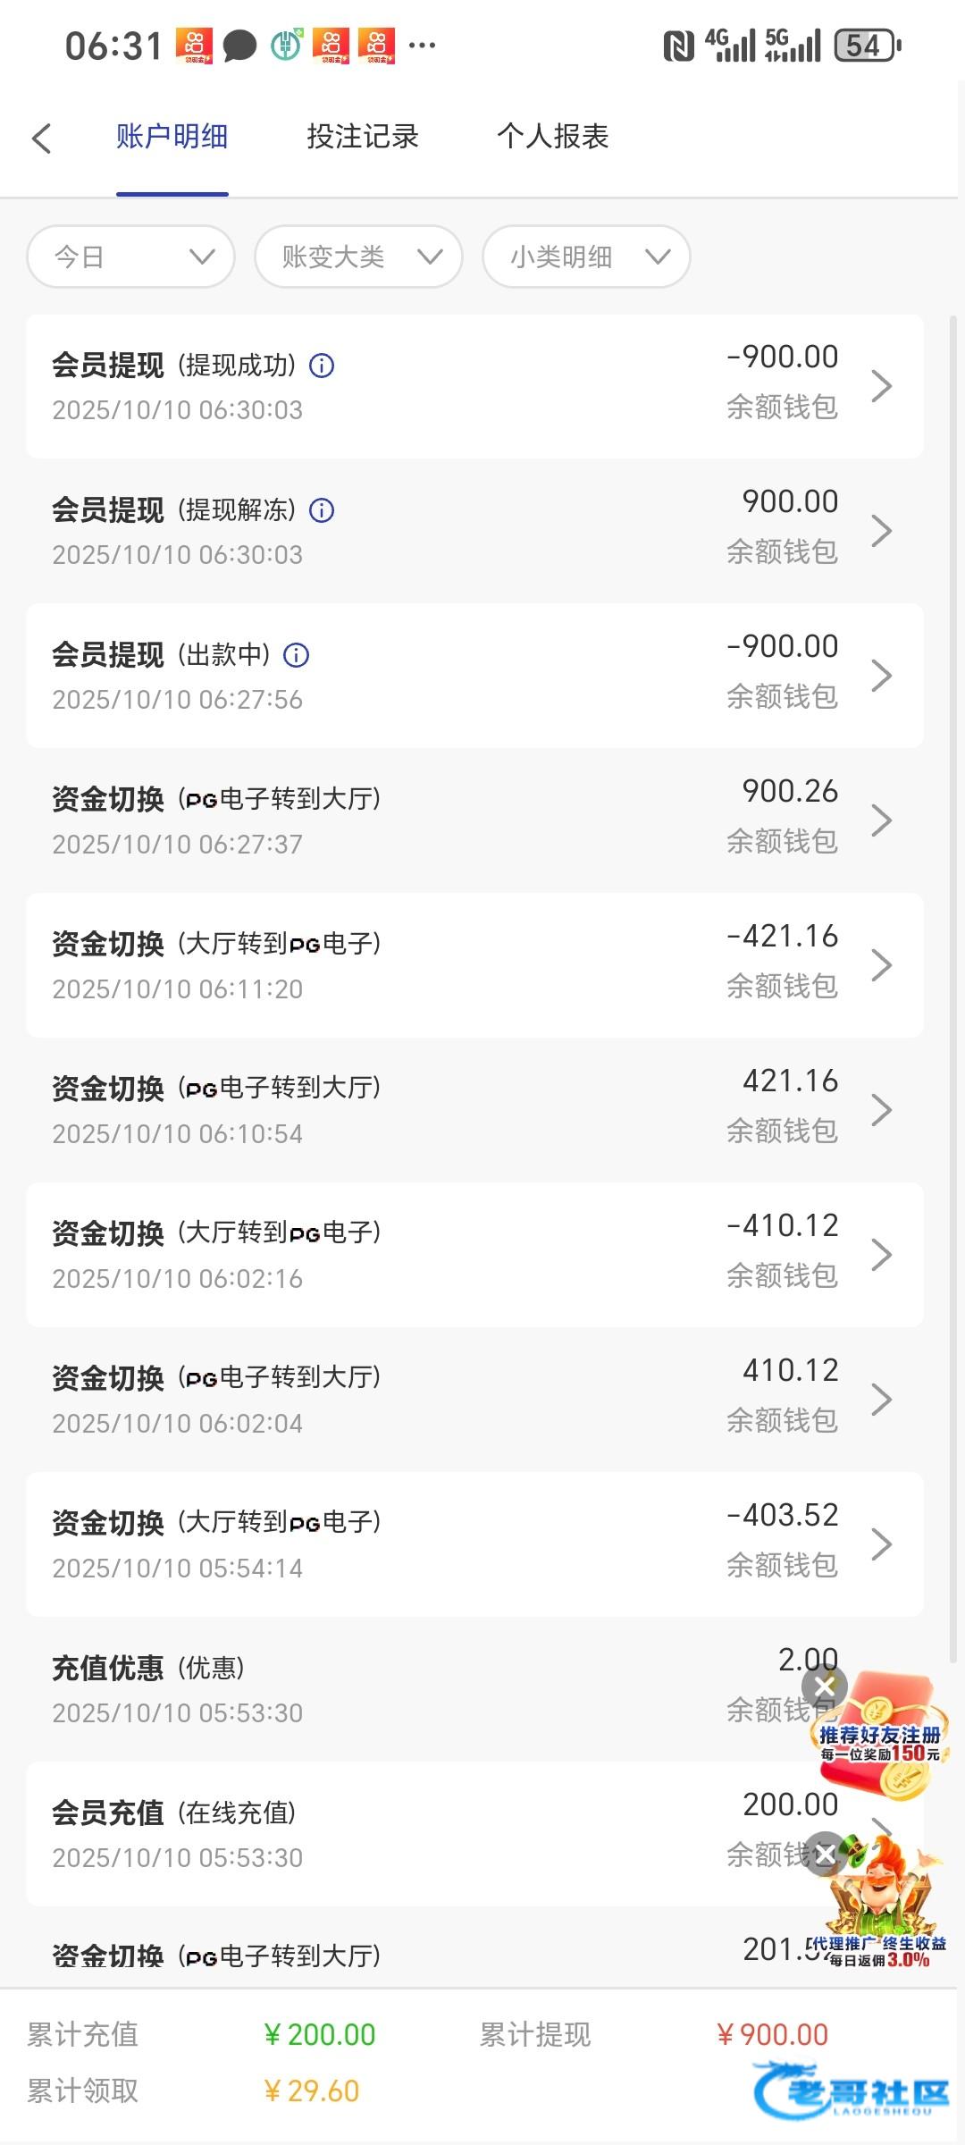Open the 账变大类 category dropdown
The height and width of the screenshot is (2145, 965).
pos(358,257)
